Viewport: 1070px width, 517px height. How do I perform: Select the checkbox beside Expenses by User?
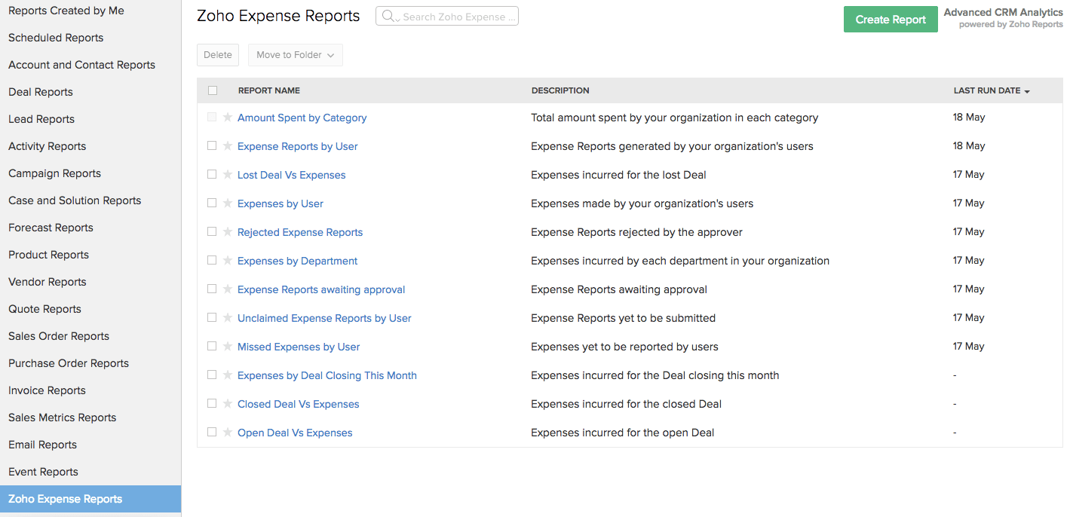pyautogui.click(x=212, y=203)
